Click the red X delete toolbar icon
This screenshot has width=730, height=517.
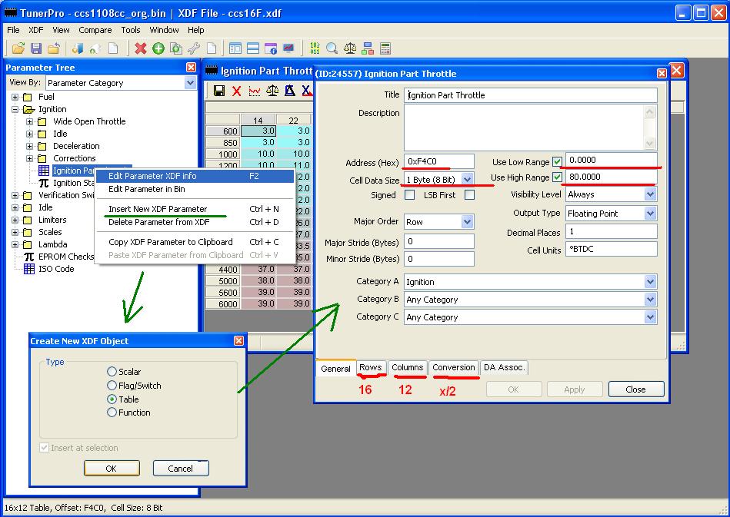coord(140,48)
